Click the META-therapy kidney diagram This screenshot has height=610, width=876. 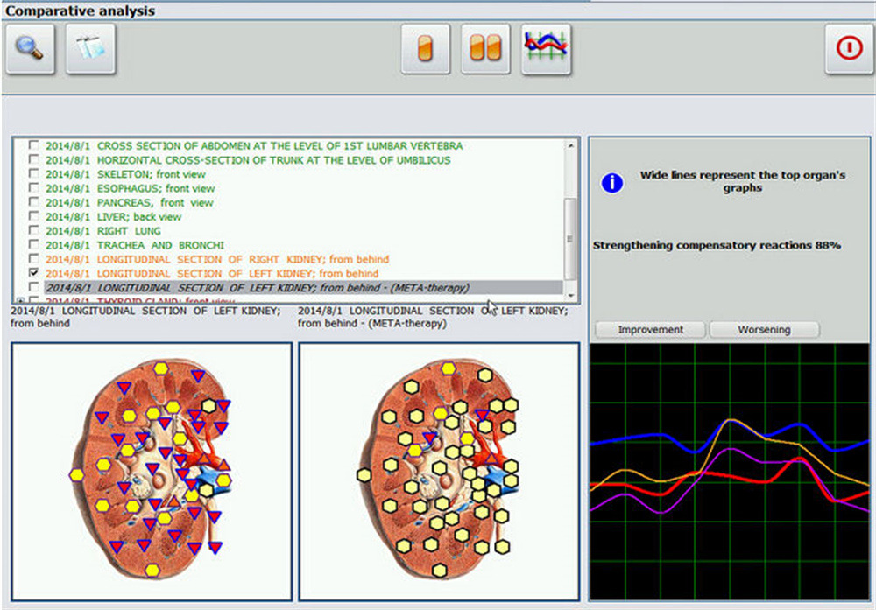click(x=439, y=471)
